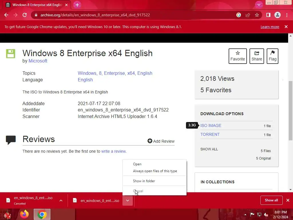
Task: Click the Favorite star button
Action: 238,56
